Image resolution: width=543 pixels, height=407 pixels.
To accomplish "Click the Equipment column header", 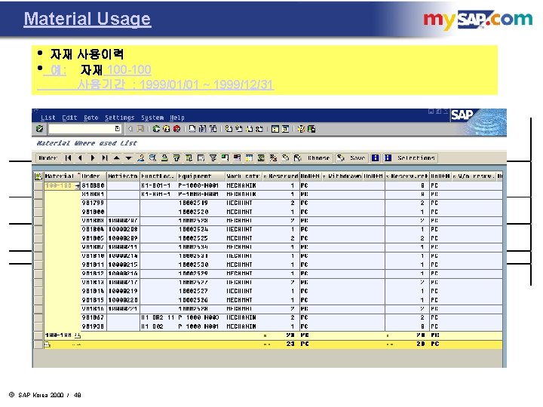I will [201, 176].
